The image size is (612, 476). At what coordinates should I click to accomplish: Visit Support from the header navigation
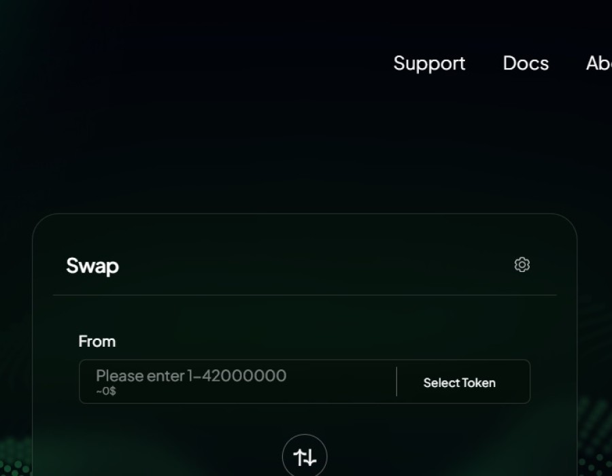coord(429,63)
